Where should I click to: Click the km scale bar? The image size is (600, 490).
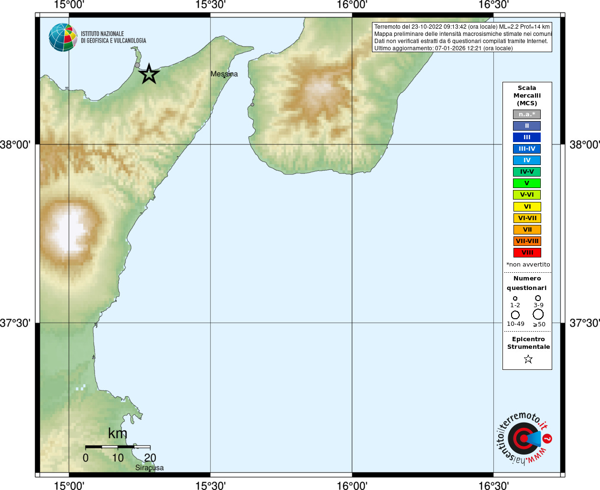(118, 447)
